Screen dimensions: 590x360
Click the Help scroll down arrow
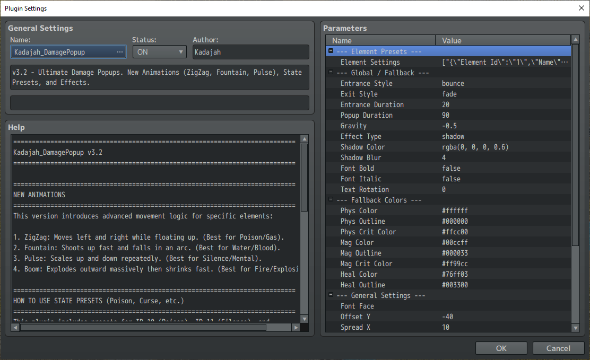305,319
